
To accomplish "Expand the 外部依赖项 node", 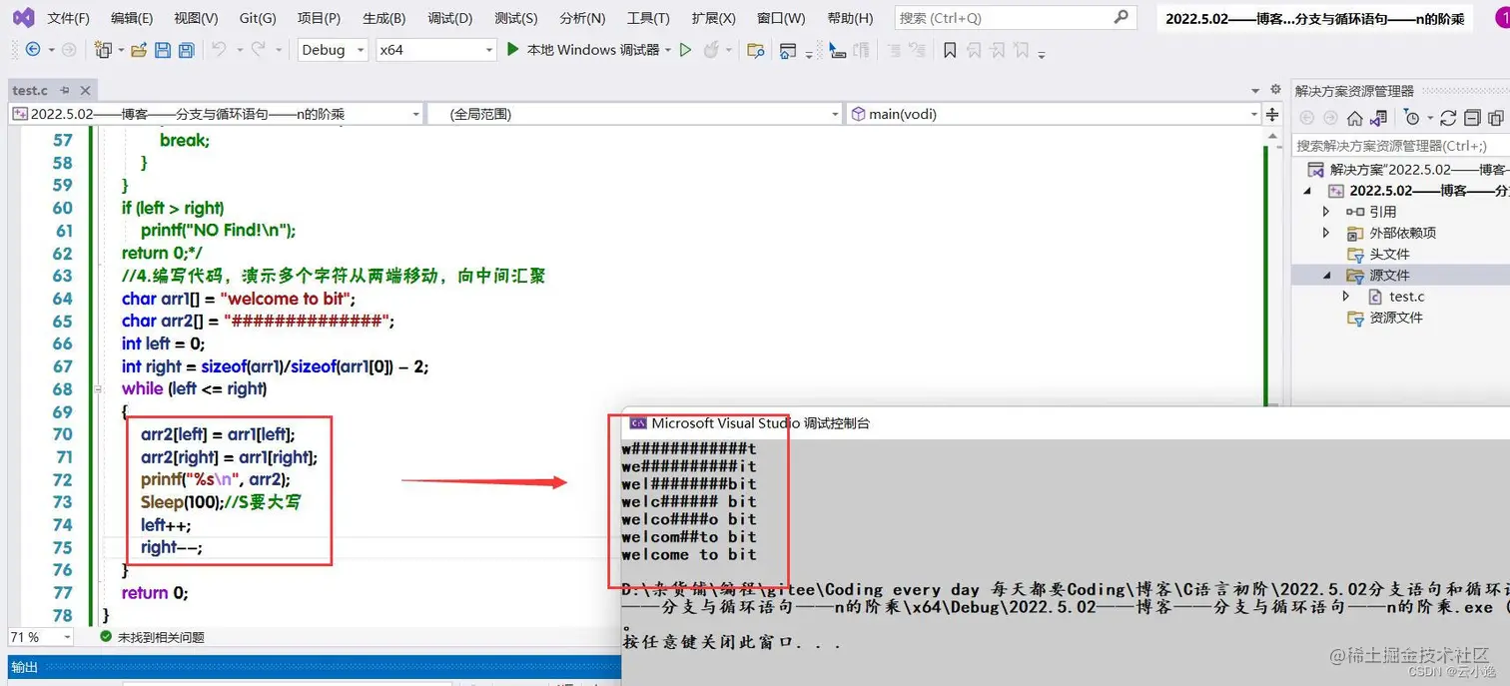I will click(x=1326, y=233).
